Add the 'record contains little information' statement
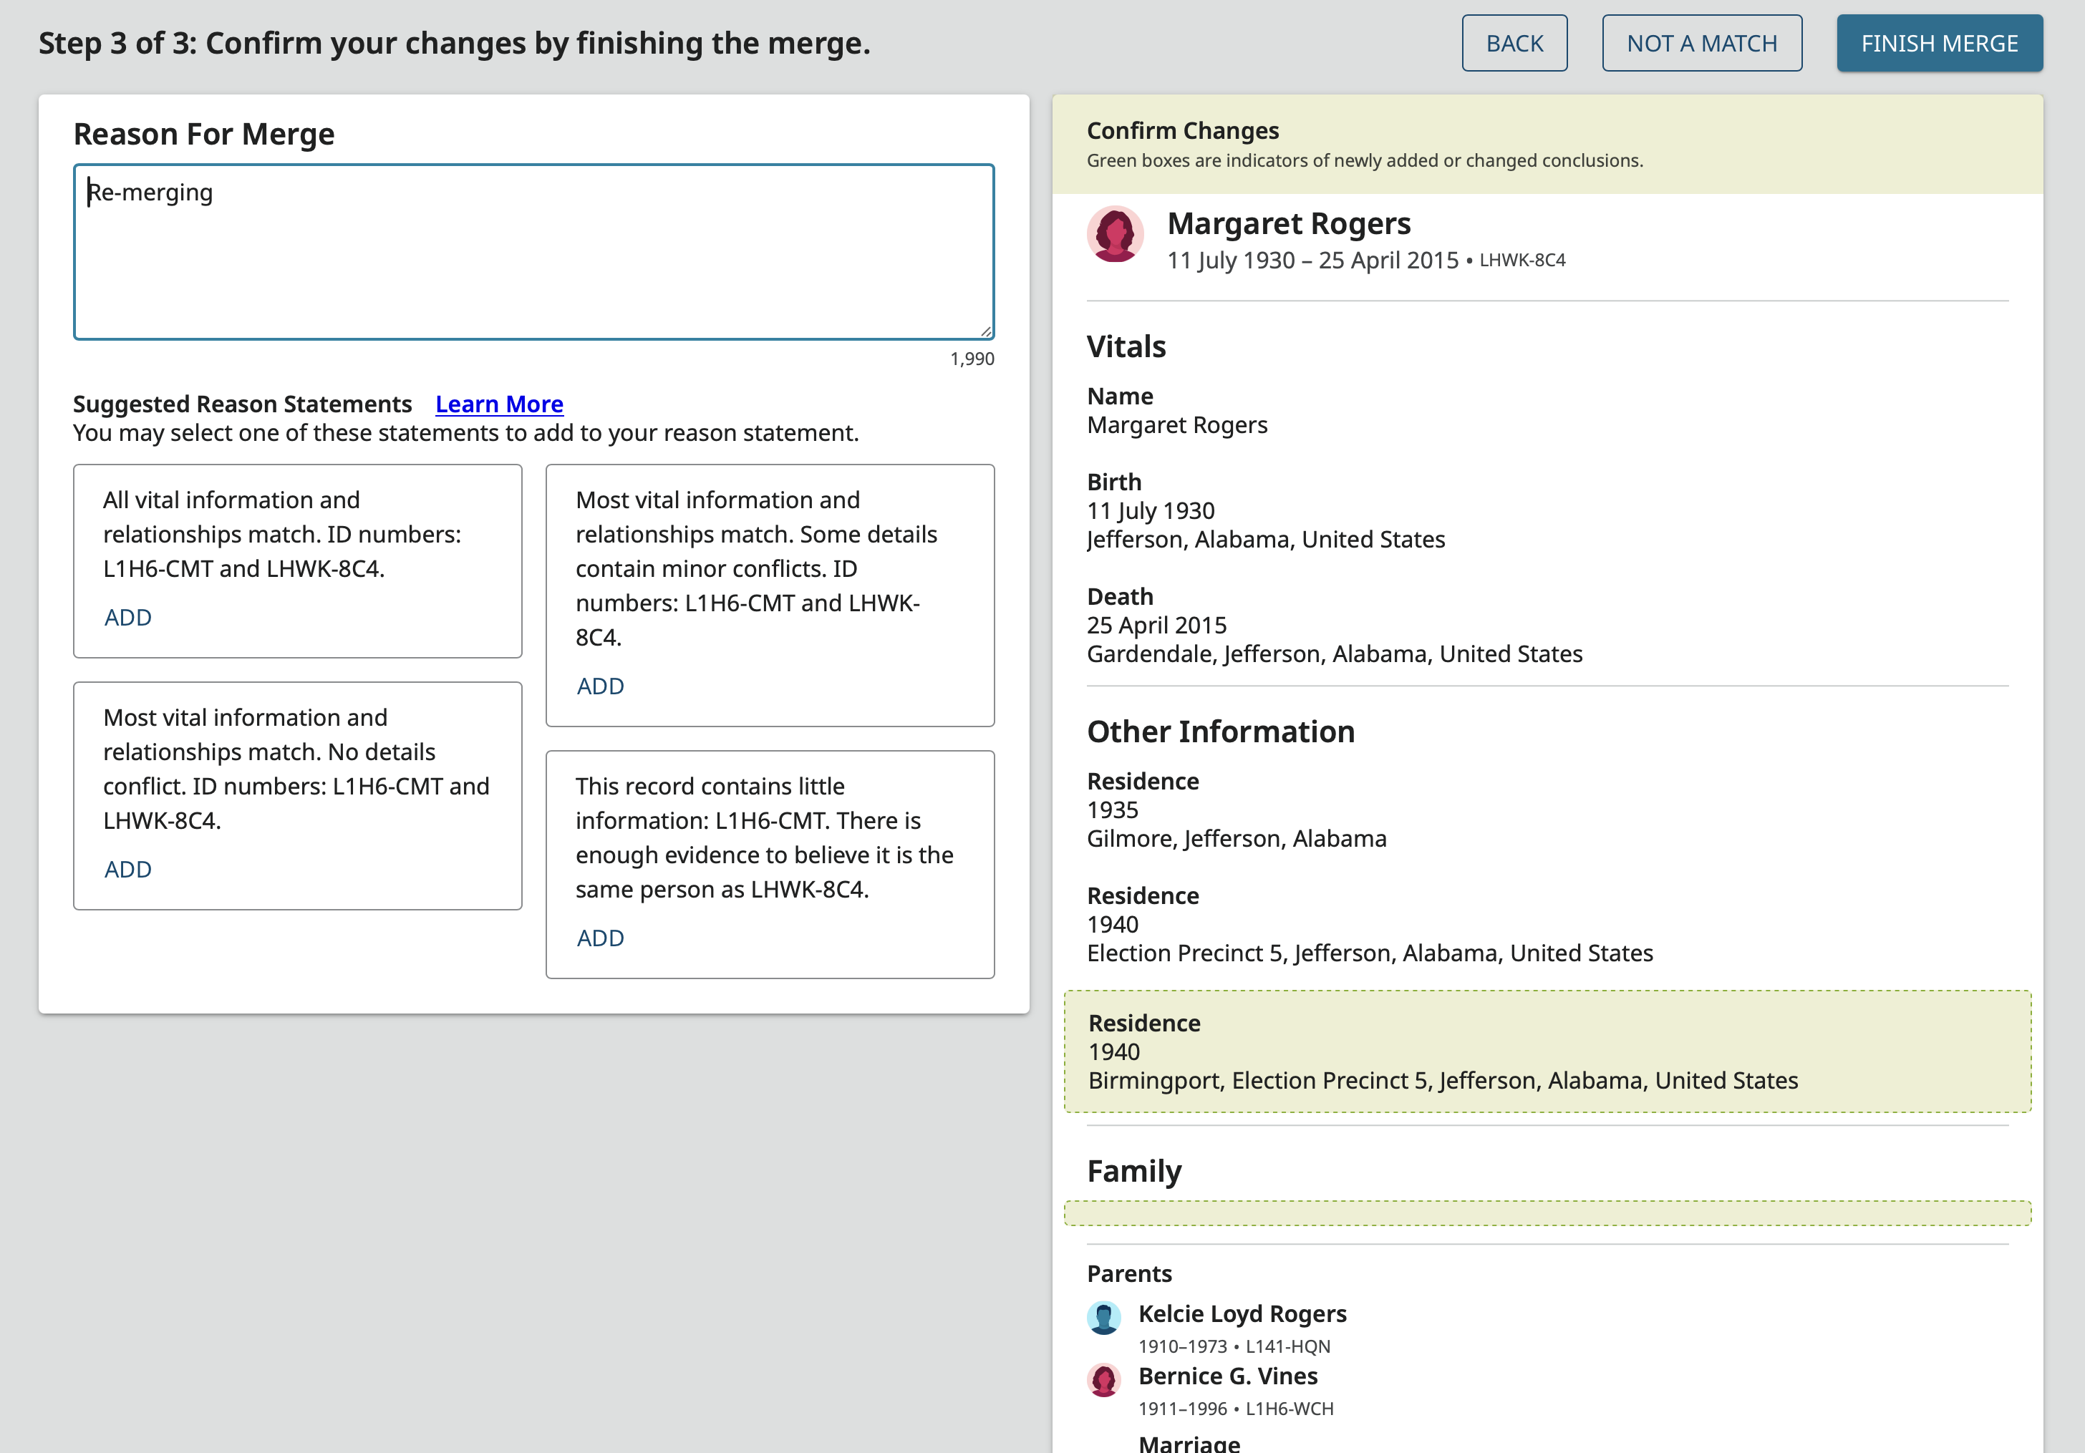The height and width of the screenshot is (1453, 2085). point(600,938)
